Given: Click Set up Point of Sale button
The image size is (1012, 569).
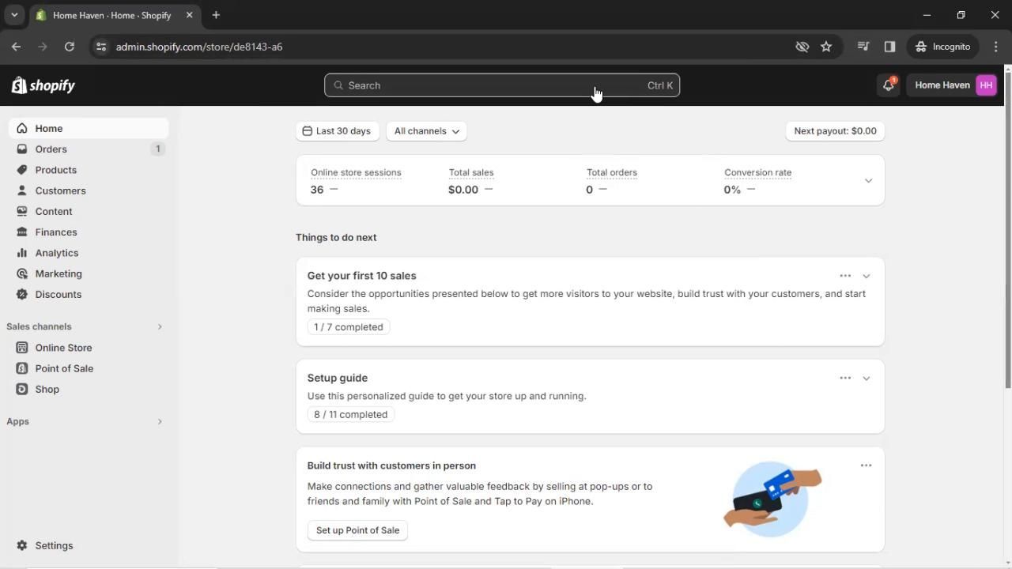Looking at the screenshot, I should (357, 530).
